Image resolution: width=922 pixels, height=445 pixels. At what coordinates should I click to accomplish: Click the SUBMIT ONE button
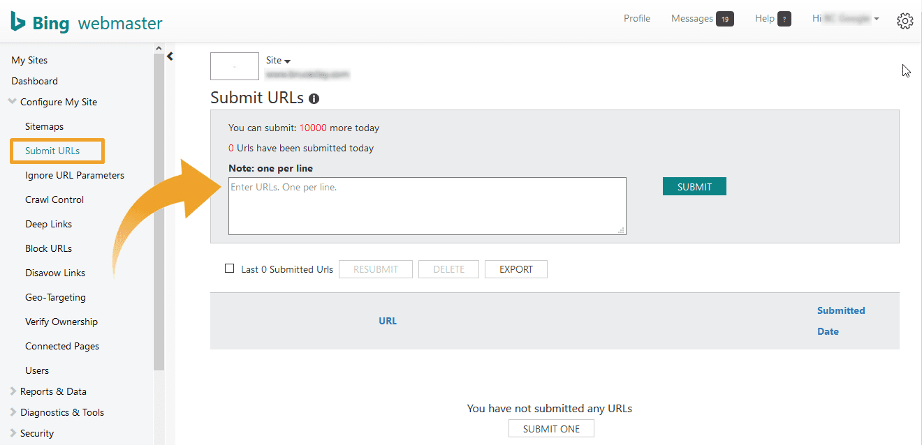click(551, 429)
